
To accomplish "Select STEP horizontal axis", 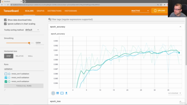I will [x=8, y=56].
